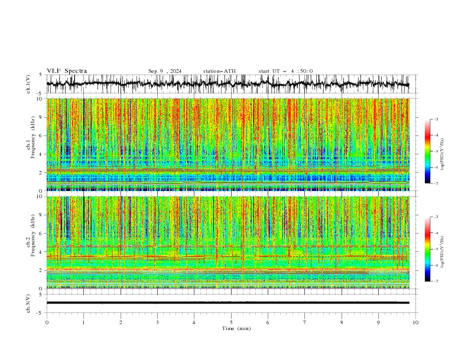
Task: Click the ch.2 spectrogram color bar
Action: 427,249
